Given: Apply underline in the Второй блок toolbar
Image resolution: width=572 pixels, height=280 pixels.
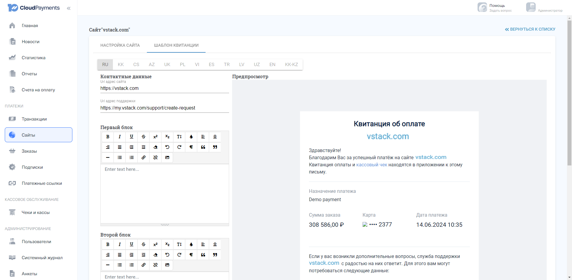Looking at the screenshot, I should (132, 244).
